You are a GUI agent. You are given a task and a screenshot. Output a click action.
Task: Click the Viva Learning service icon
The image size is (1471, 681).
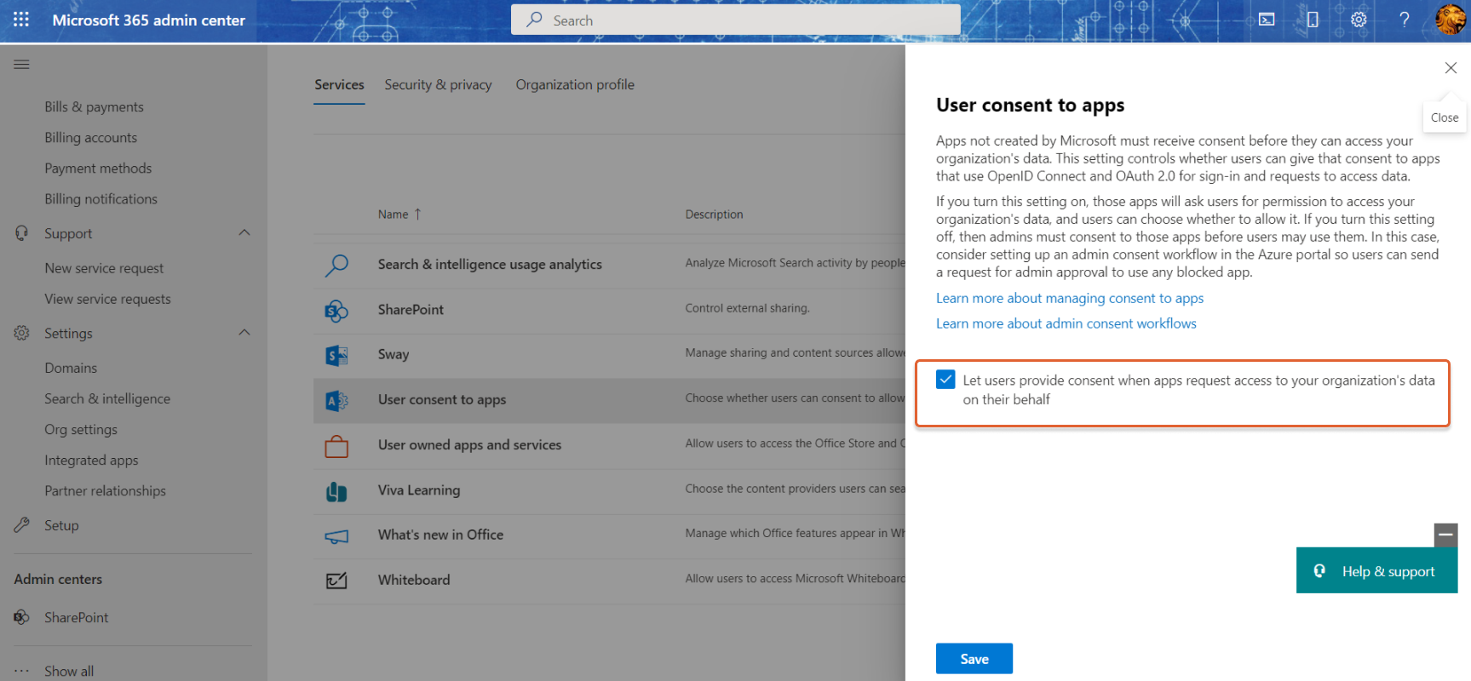pos(336,491)
